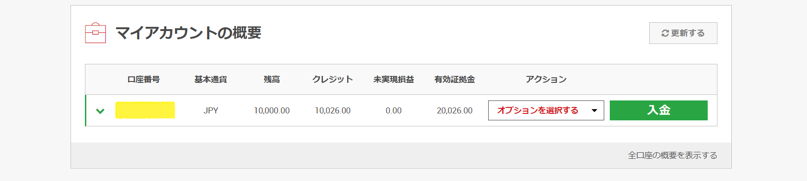Click the red briefcase account icon

96,33
